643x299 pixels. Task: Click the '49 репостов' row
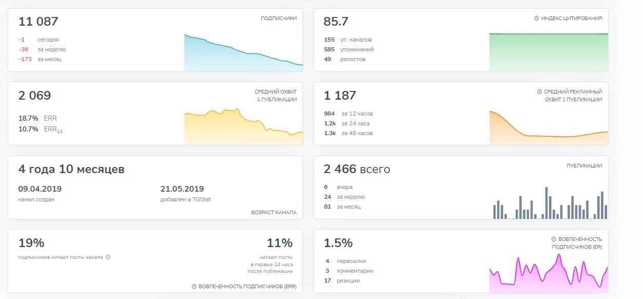345,59
